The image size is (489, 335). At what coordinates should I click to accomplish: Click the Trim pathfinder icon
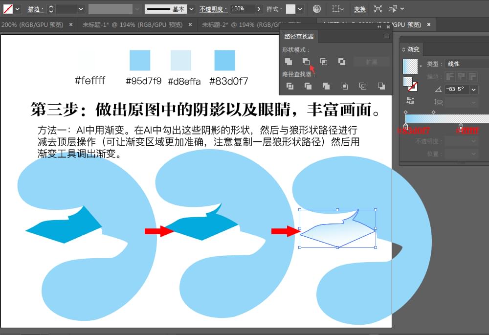(x=308, y=86)
